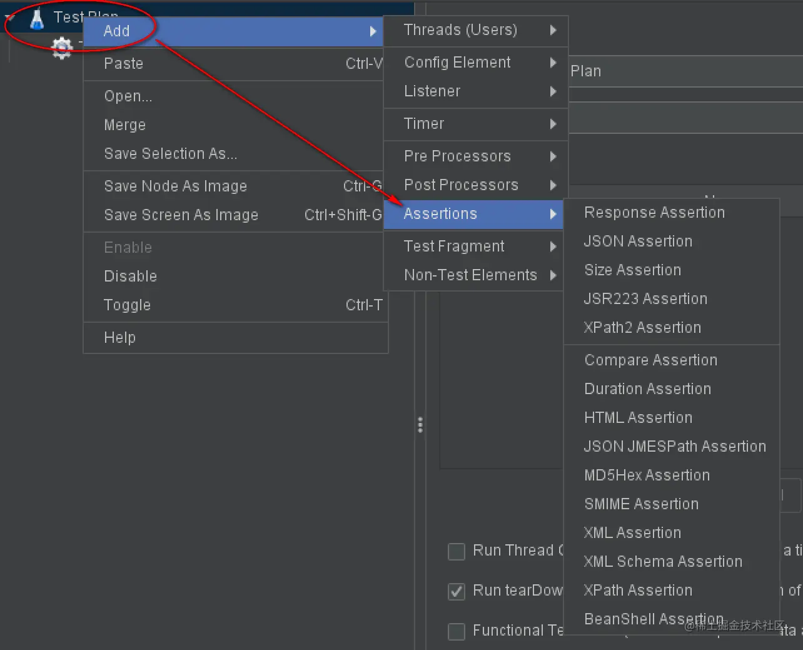The width and height of the screenshot is (803, 650).
Task: Expand the Post Processors submenu
Action: pyautogui.click(x=476, y=185)
